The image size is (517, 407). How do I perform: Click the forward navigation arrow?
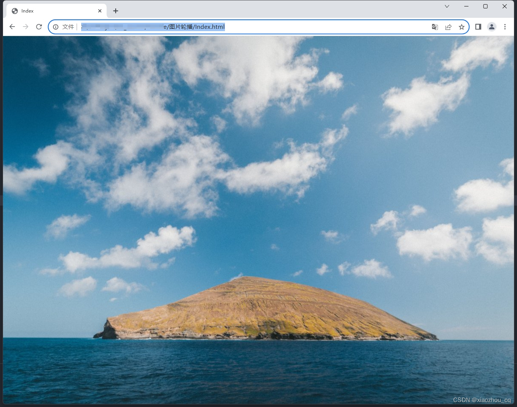[25, 27]
